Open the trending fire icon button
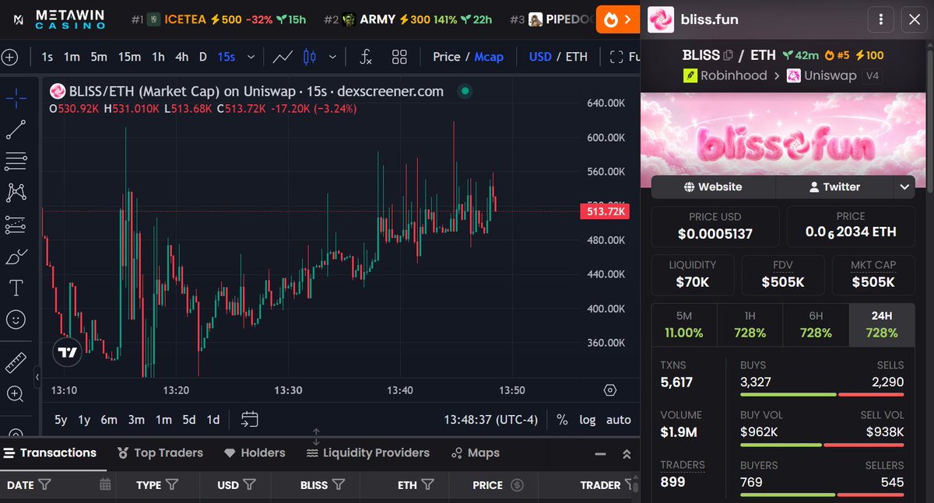The height and width of the screenshot is (503, 934). (618, 19)
